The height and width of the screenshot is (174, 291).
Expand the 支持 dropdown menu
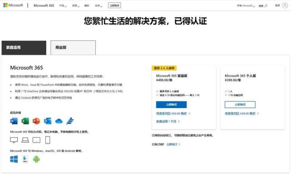[99, 5]
